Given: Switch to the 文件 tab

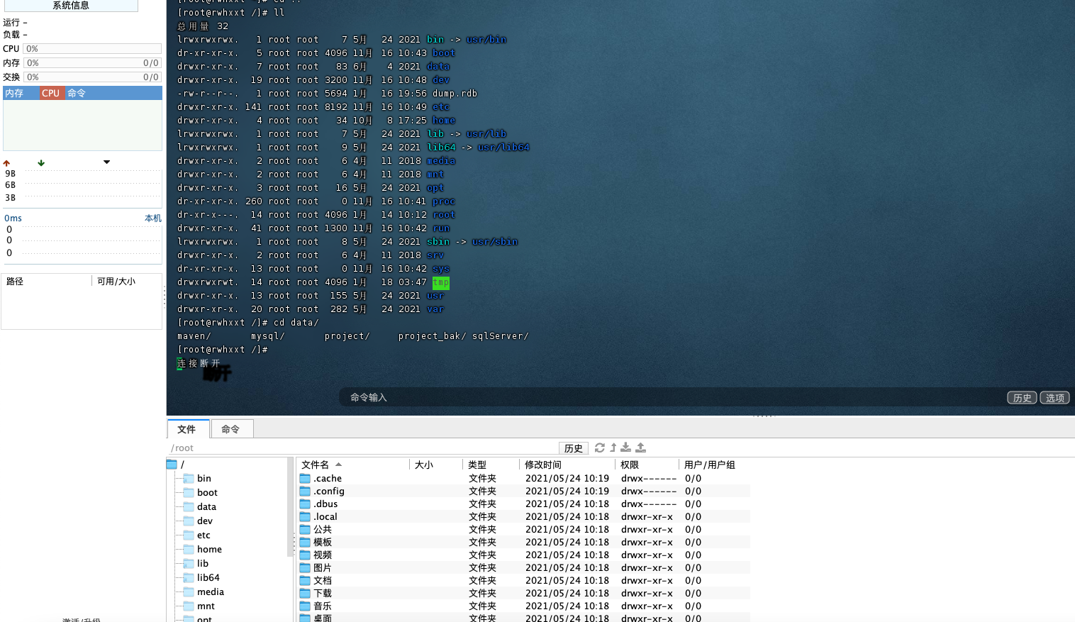Looking at the screenshot, I should point(188,429).
